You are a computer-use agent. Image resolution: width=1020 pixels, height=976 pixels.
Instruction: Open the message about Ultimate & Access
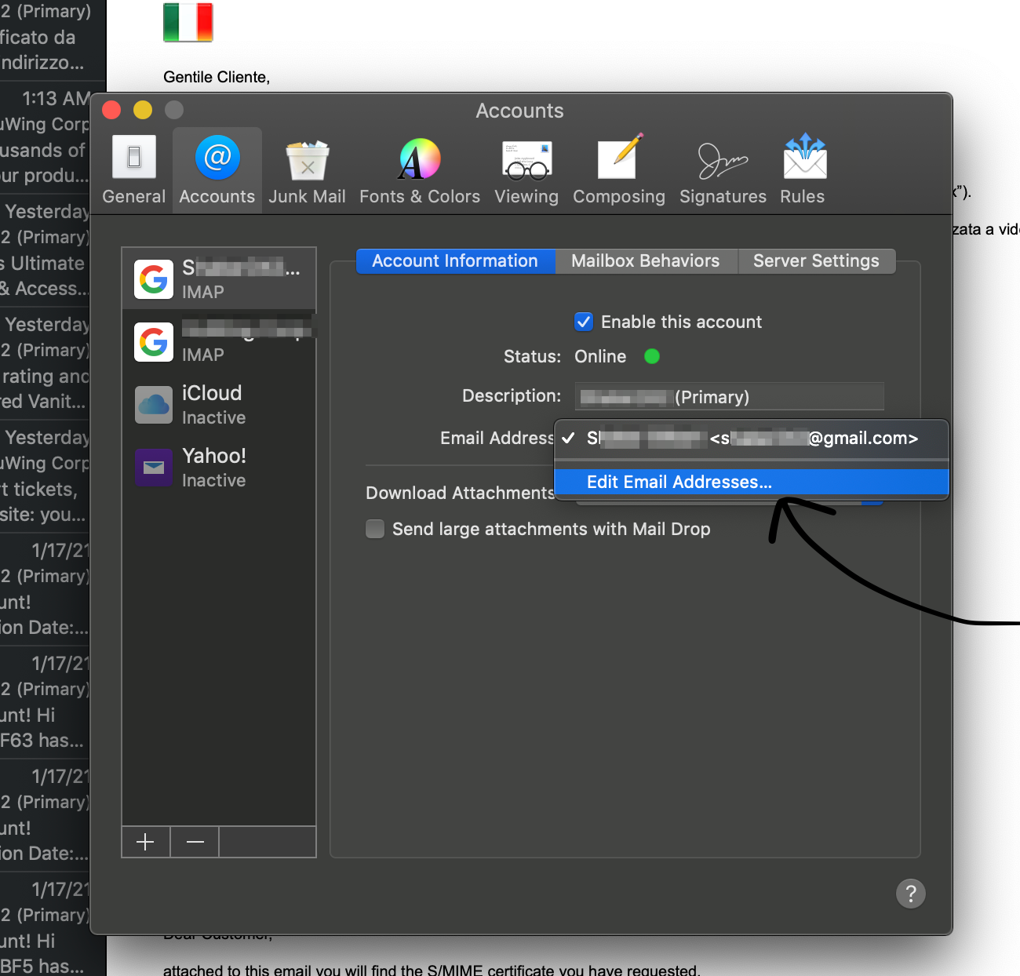click(46, 249)
